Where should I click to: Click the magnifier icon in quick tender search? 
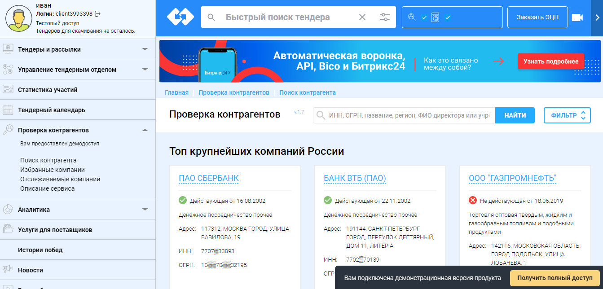click(x=211, y=18)
